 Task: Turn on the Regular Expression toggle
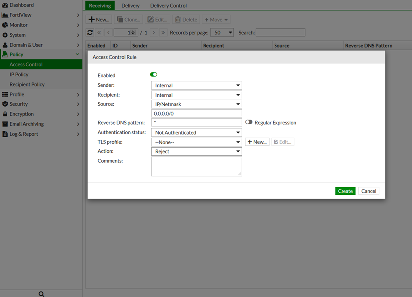click(249, 122)
